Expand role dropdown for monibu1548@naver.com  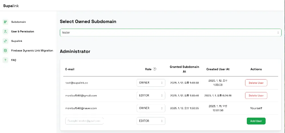click(x=151, y=108)
